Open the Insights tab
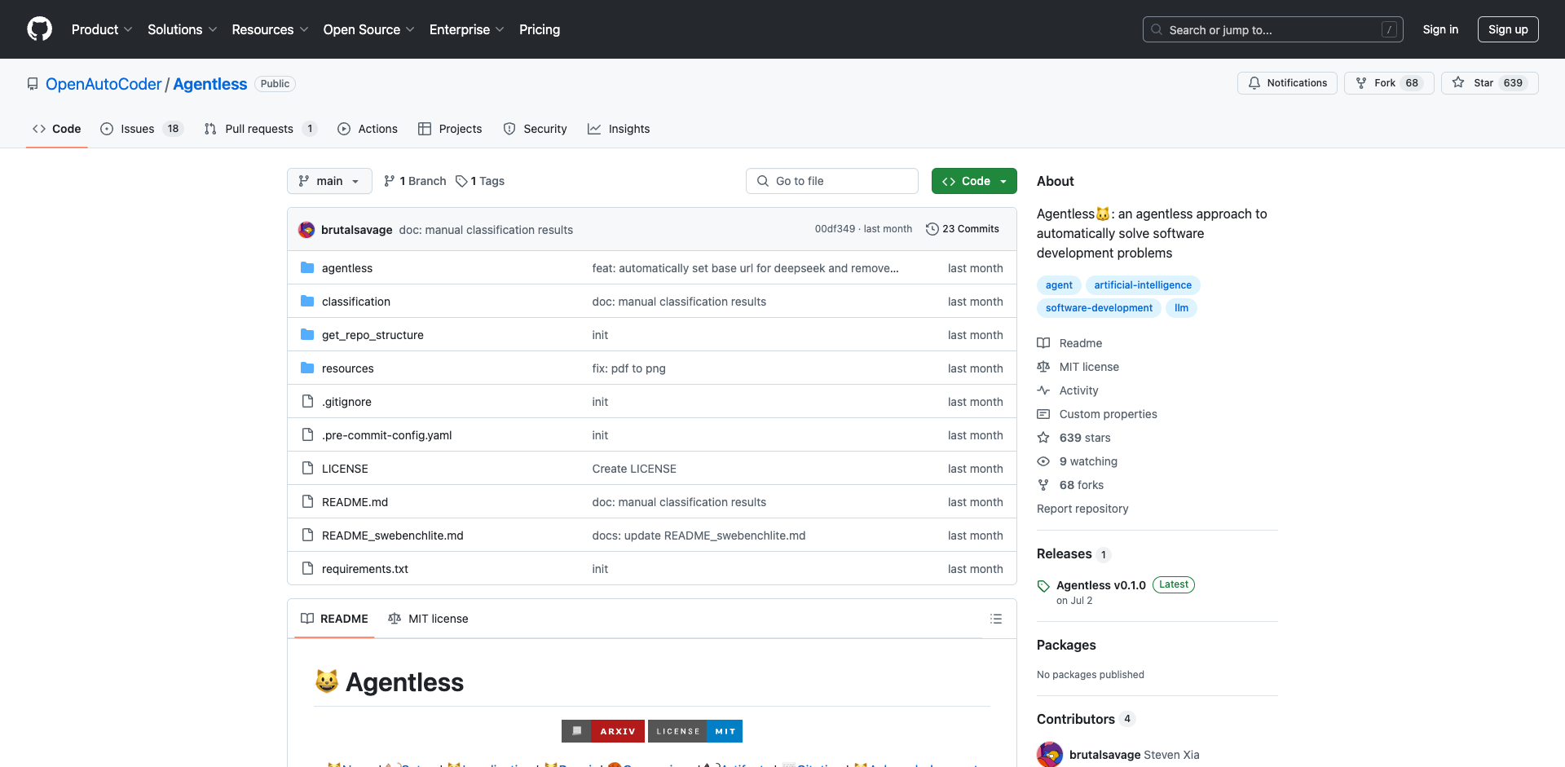1565x767 pixels. pos(619,129)
